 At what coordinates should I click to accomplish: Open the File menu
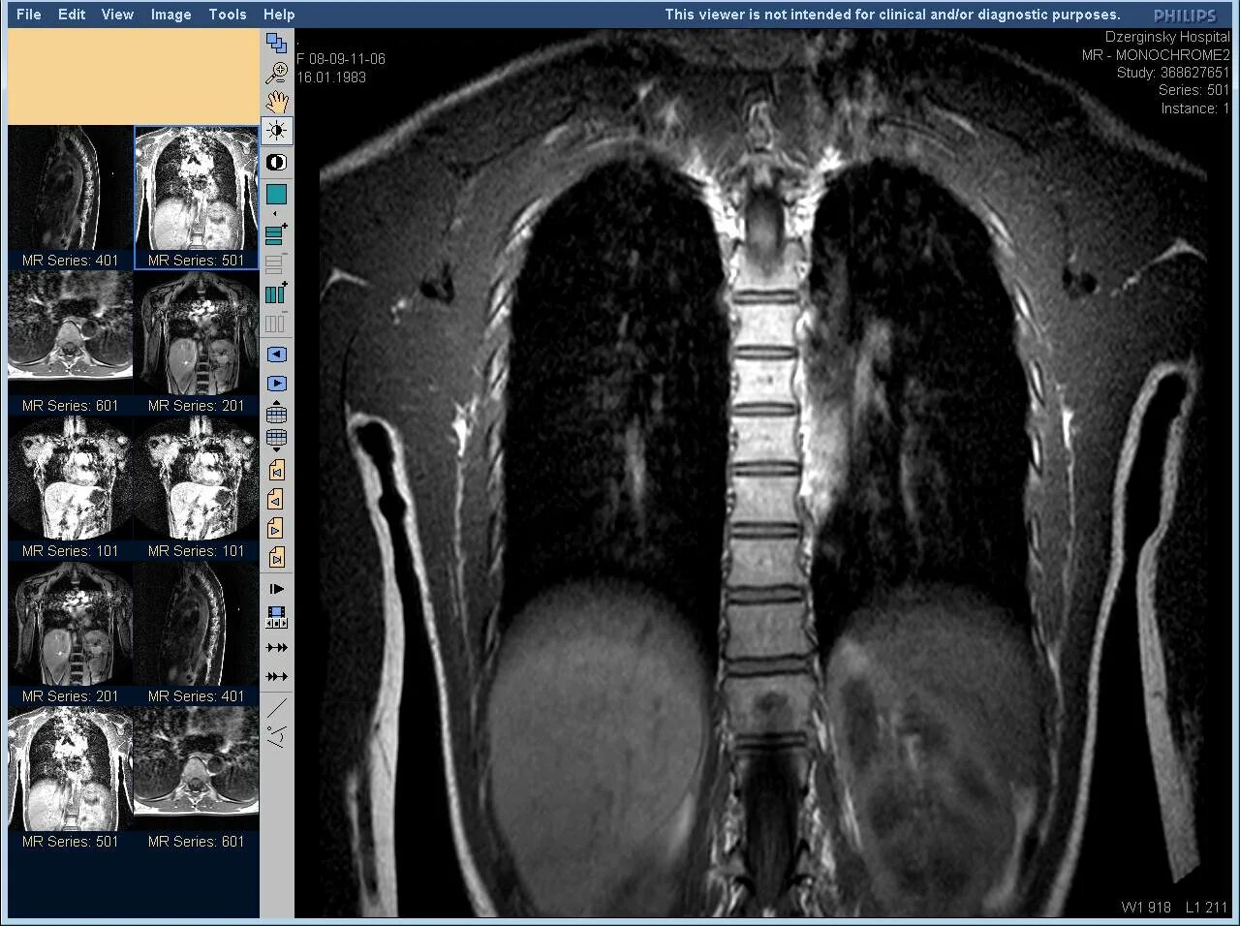coord(28,15)
